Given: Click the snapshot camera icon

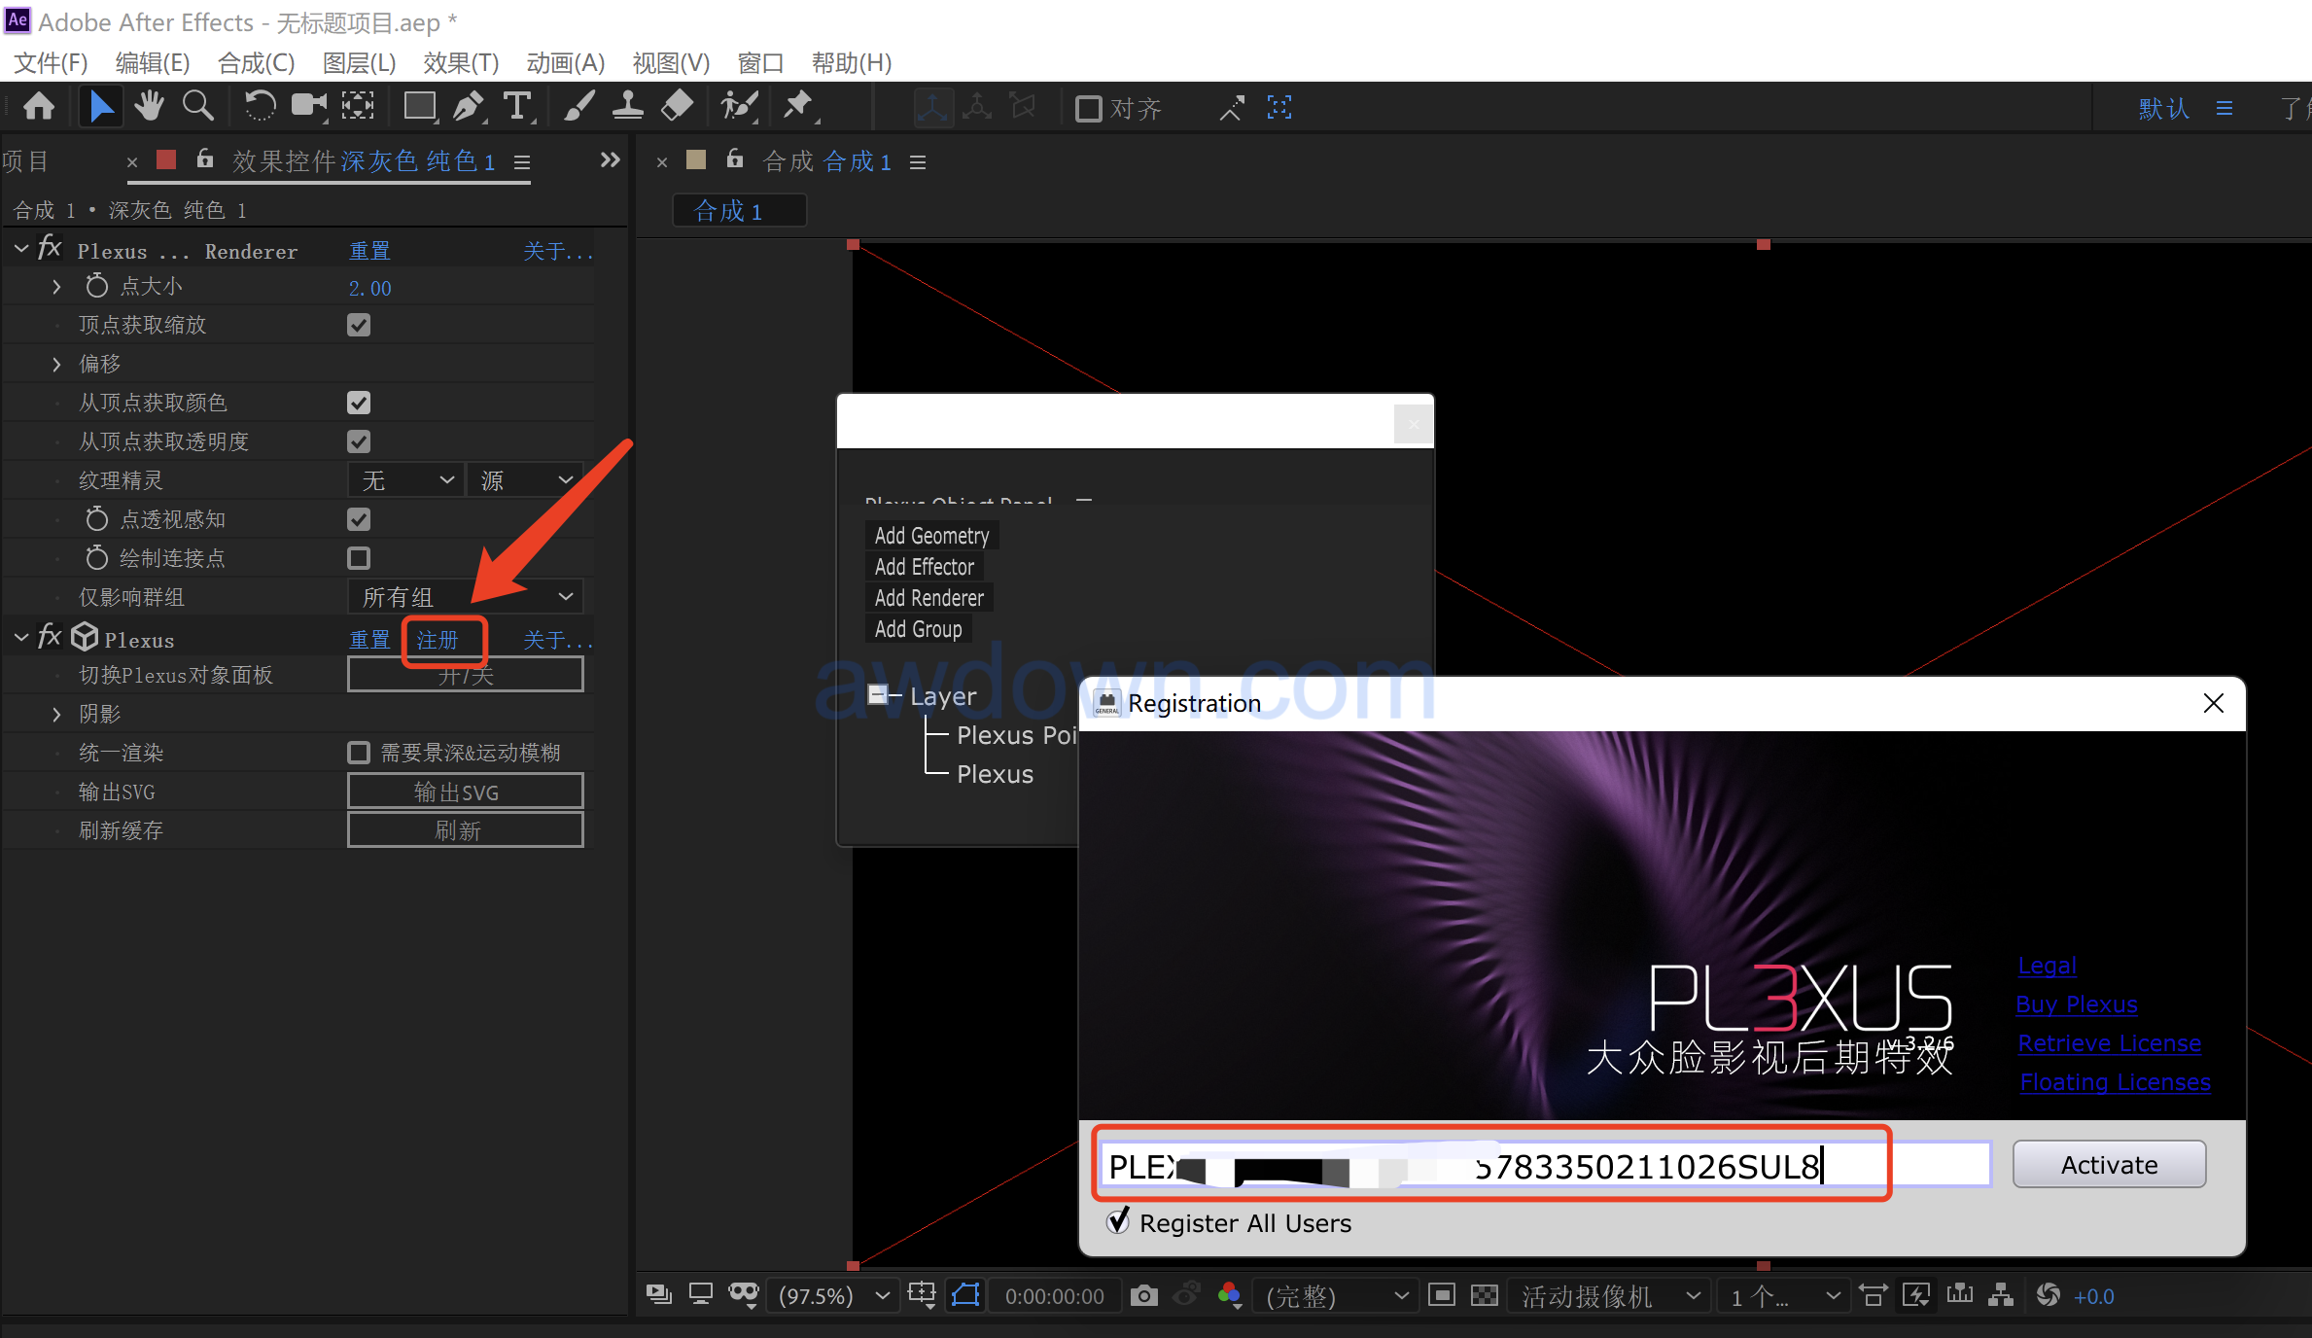Looking at the screenshot, I should (x=1144, y=1296).
